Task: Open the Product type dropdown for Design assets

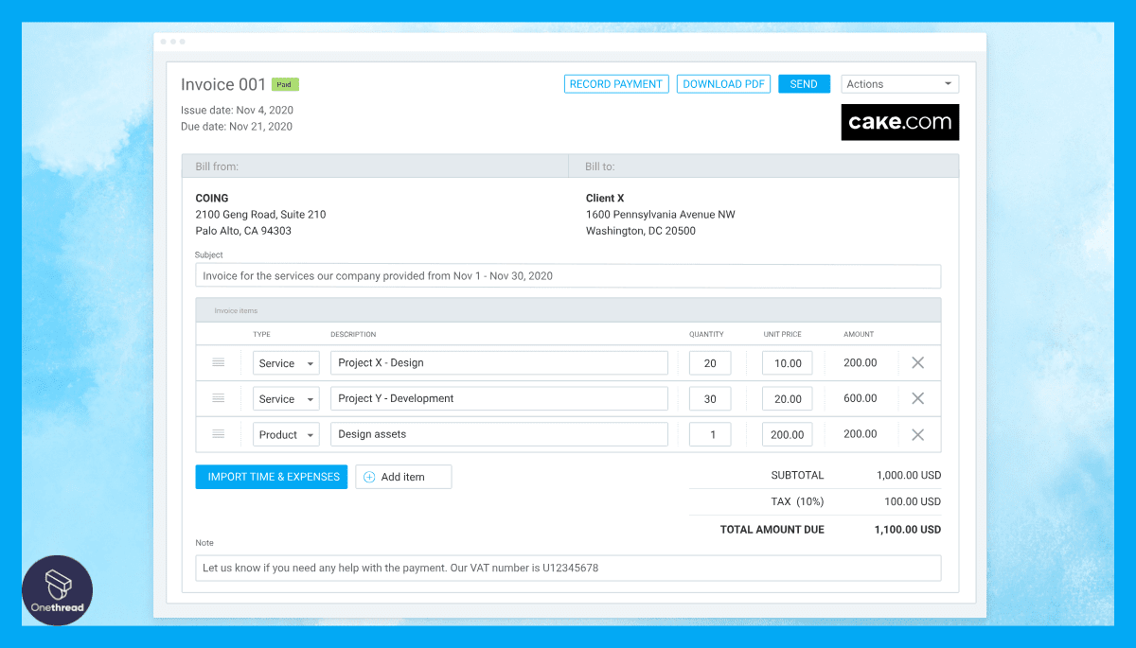Action: [x=286, y=433]
